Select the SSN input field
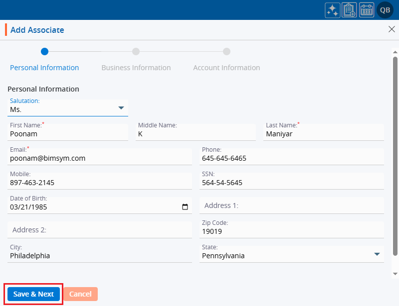Screen dimensions: 399x306 [292, 183]
